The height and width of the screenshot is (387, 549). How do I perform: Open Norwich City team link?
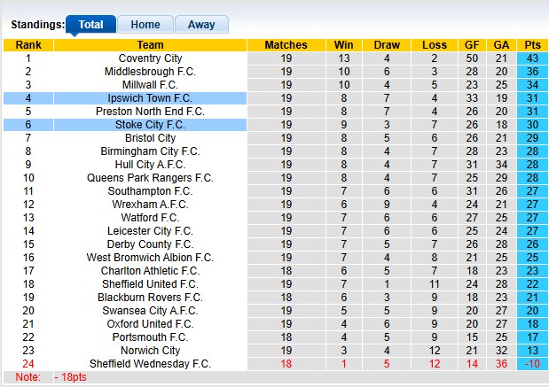point(150,351)
